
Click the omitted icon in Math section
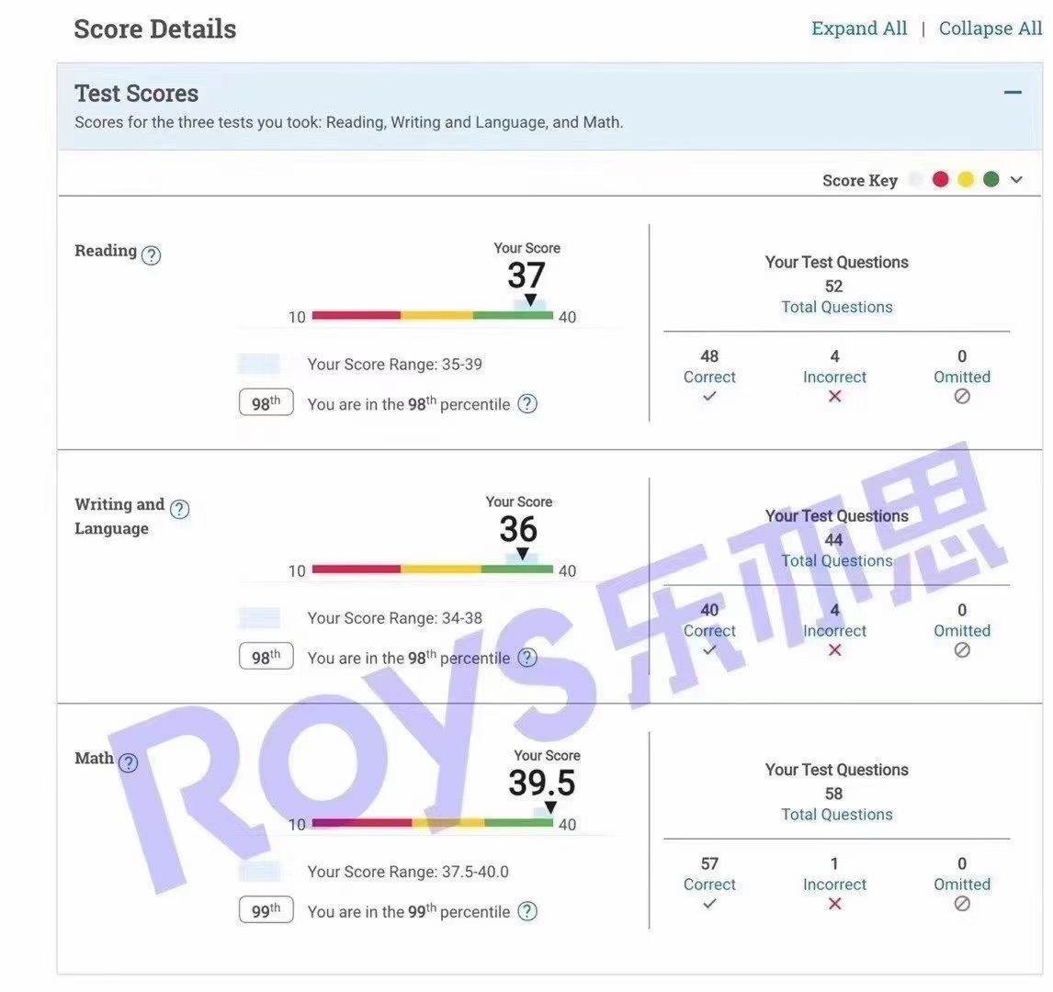[x=962, y=904]
